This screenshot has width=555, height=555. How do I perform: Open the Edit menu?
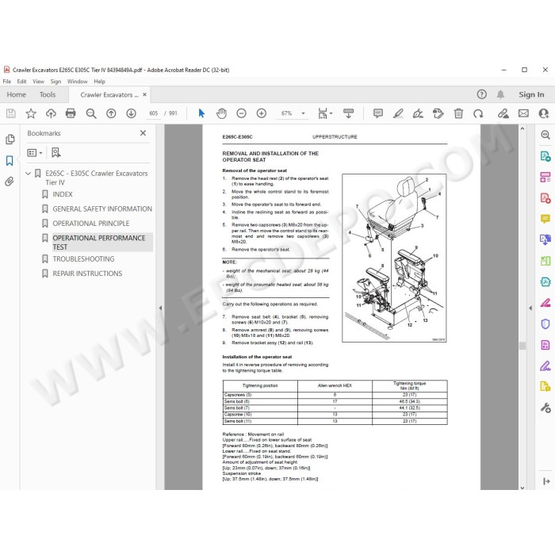21,82
